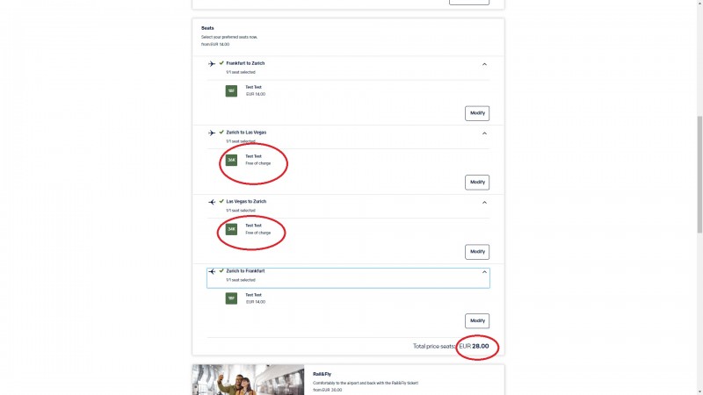Click the Rail&Fly heading

[x=322, y=374]
